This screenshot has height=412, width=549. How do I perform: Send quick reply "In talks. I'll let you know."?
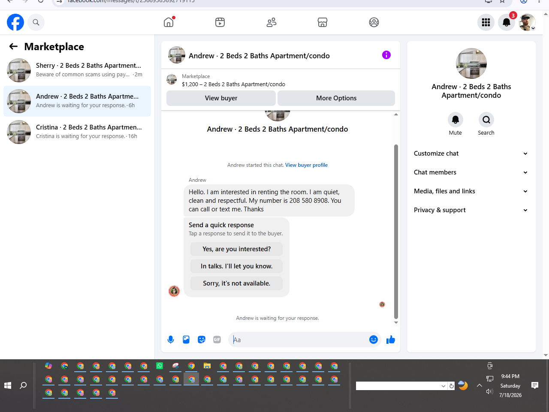tap(237, 266)
